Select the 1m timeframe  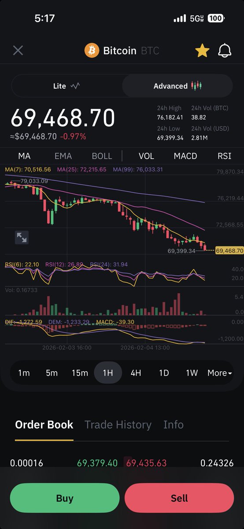pyautogui.click(x=24, y=373)
